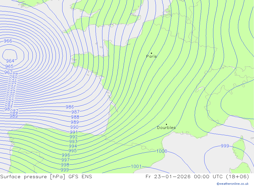This screenshot has height=186, width=254.
Task: Open the weatheronline.co.uk copyright link
Action: coord(233,184)
